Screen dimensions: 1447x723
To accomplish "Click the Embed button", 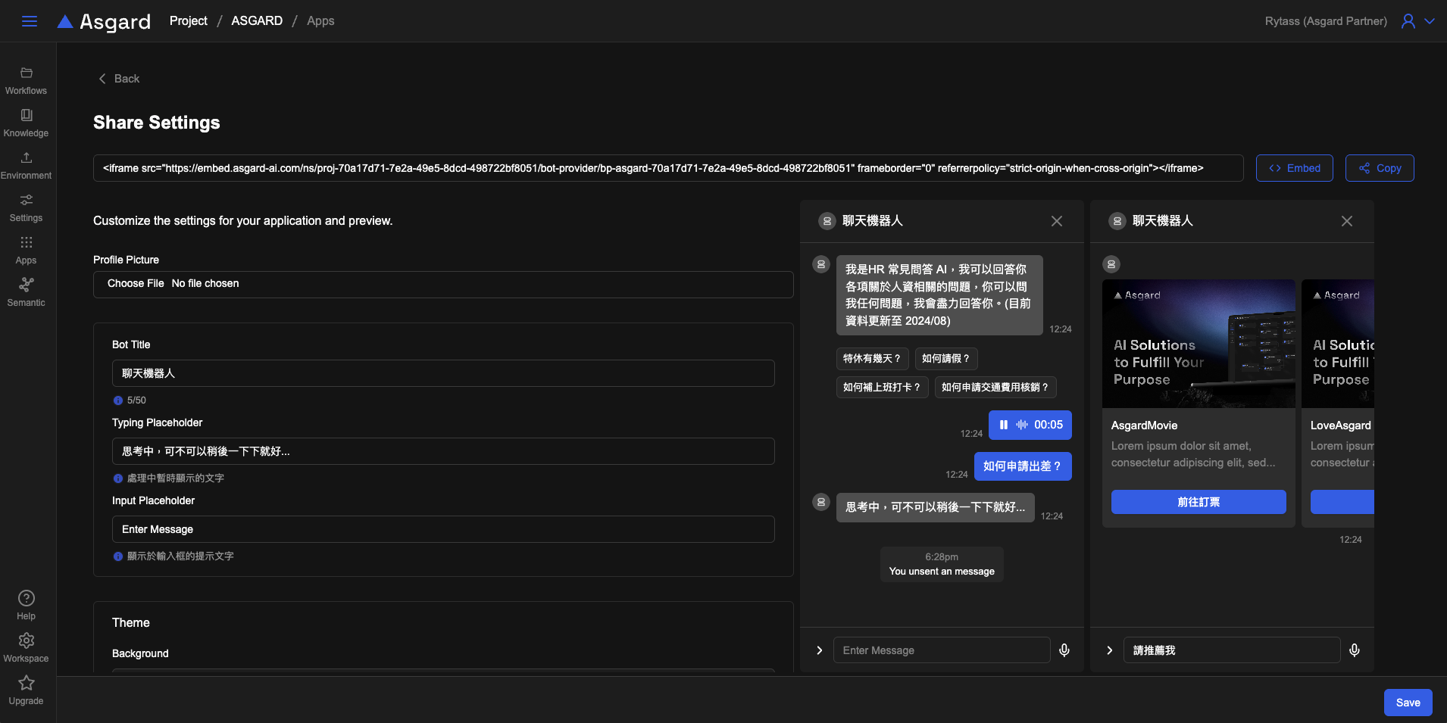I will pyautogui.click(x=1294, y=168).
